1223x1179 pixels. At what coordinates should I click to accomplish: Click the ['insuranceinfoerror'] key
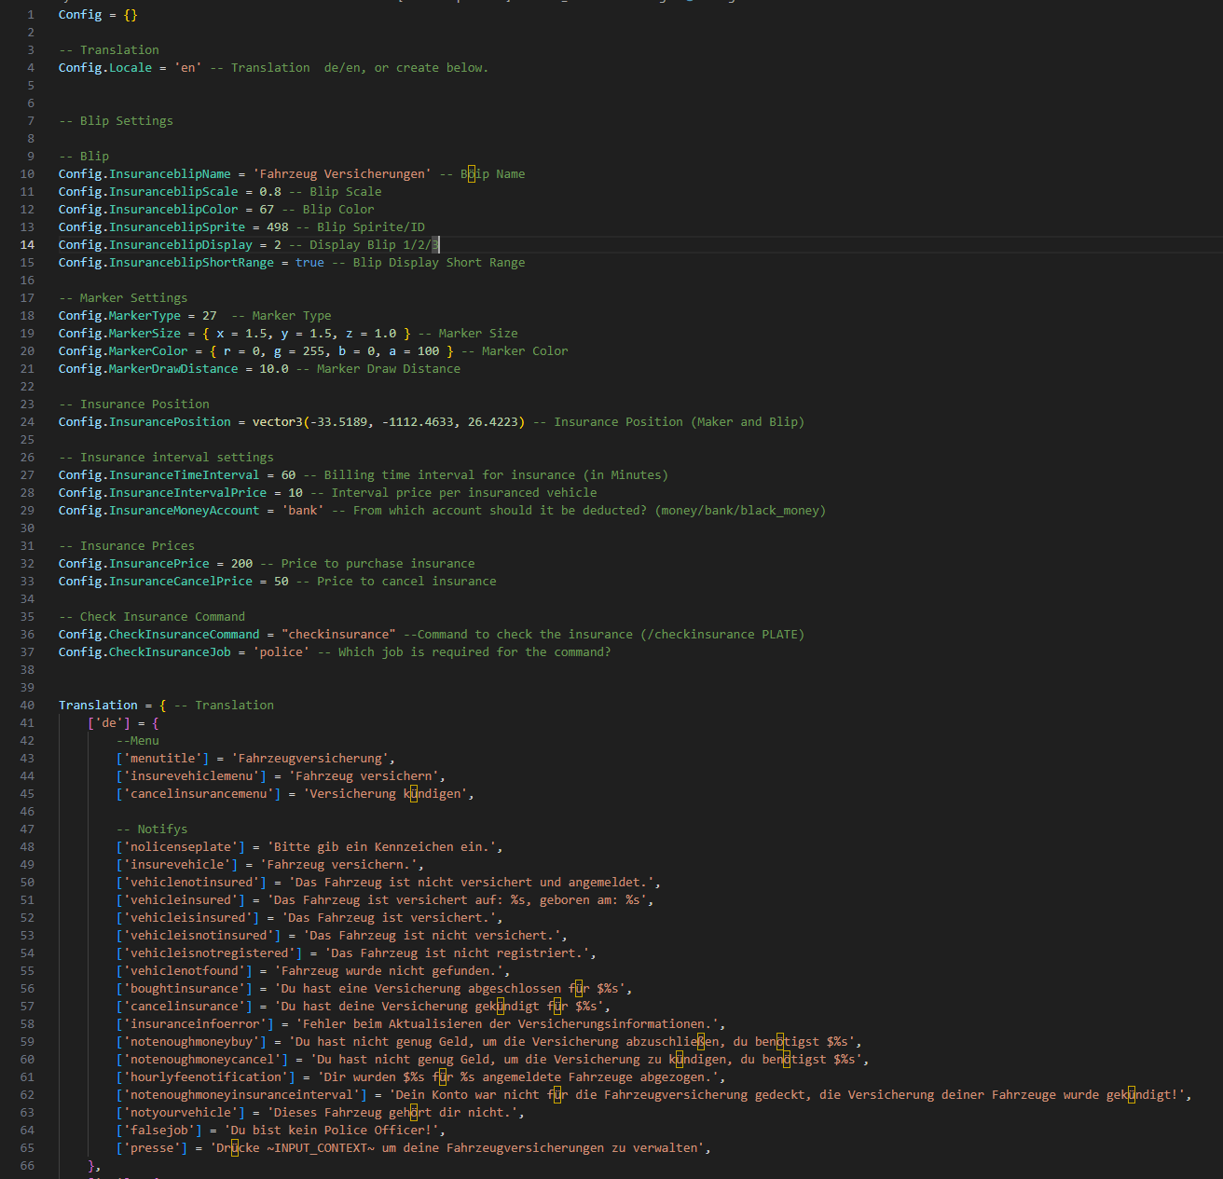tap(195, 1024)
